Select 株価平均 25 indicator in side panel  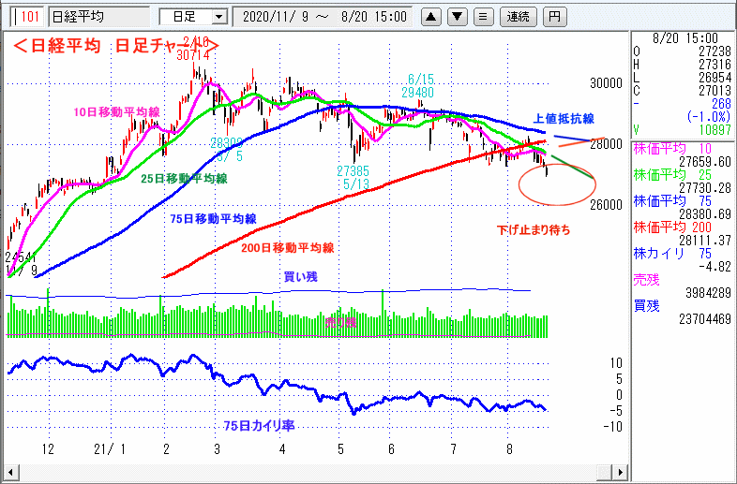pos(682,174)
